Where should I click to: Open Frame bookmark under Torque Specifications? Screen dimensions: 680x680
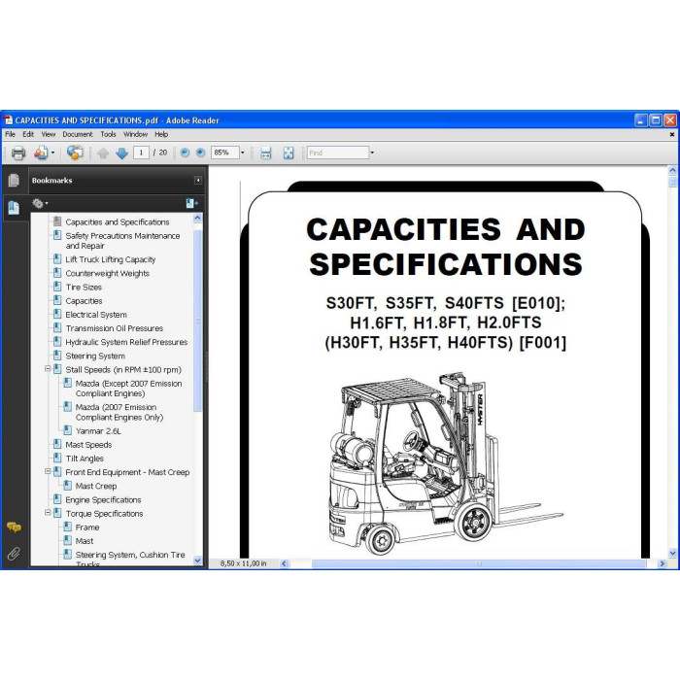[x=87, y=527]
